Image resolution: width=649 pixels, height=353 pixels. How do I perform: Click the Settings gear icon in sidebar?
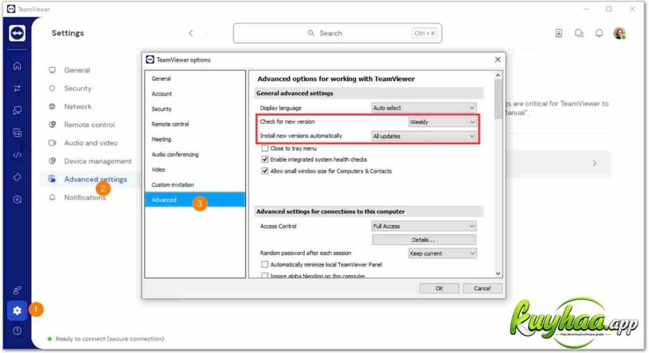[x=17, y=311]
